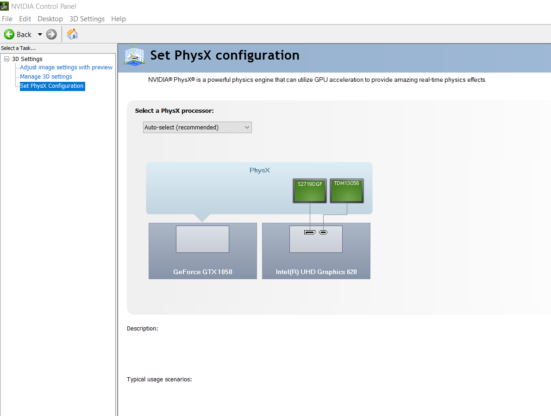Click the Description: label
The width and height of the screenshot is (551, 416).
click(142, 328)
